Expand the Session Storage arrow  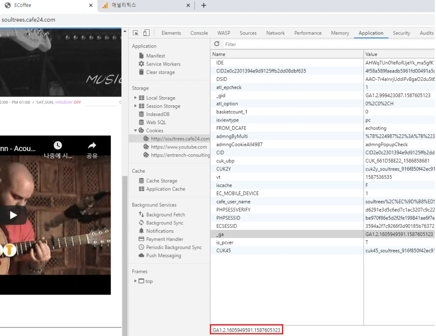[x=135, y=106]
